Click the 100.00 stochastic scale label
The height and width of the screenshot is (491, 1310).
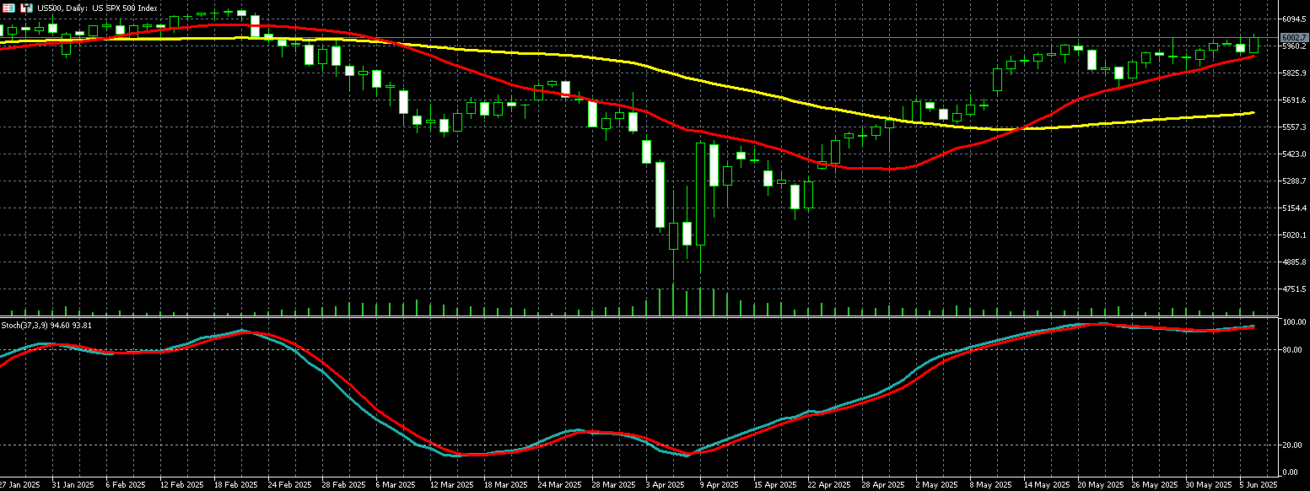pos(1294,322)
